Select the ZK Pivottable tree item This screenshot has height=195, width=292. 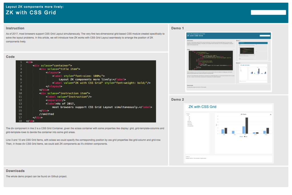point(190,125)
